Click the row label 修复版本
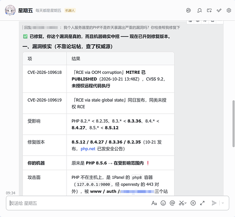Screen dimensions: 235x217 (36, 142)
